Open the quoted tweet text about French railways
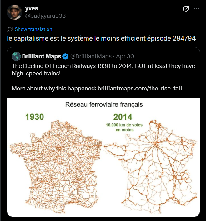 point(103,70)
